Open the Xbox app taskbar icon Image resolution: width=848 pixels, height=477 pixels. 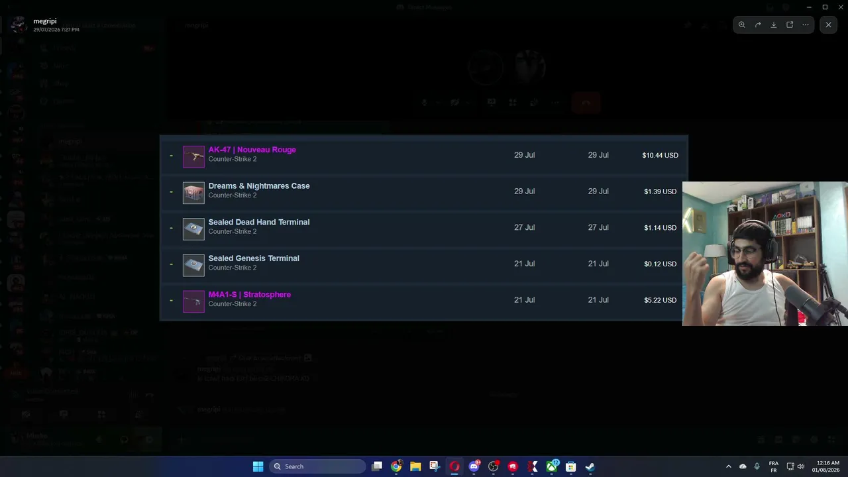(x=552, y=466)
